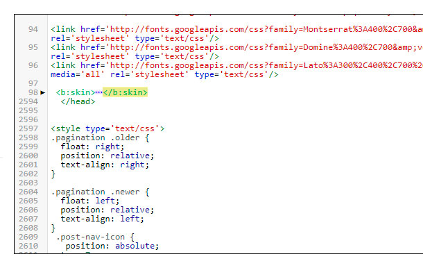Click the </head> closing tag

(78, 101)
